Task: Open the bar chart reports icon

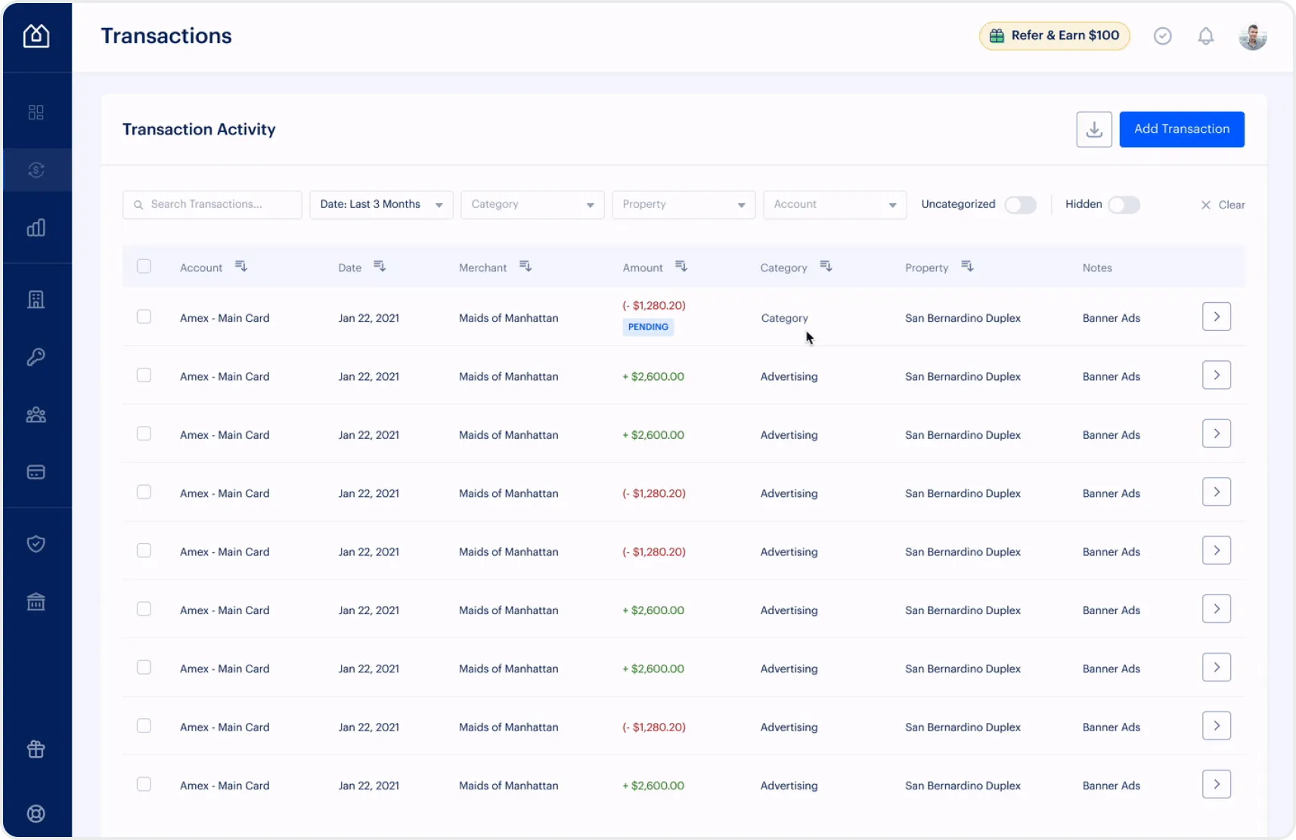Action: [x=36, y=227]
